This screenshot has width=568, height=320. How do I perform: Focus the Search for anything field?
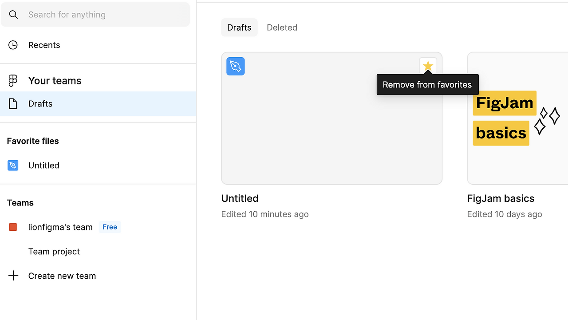click(x=95, y=15)
